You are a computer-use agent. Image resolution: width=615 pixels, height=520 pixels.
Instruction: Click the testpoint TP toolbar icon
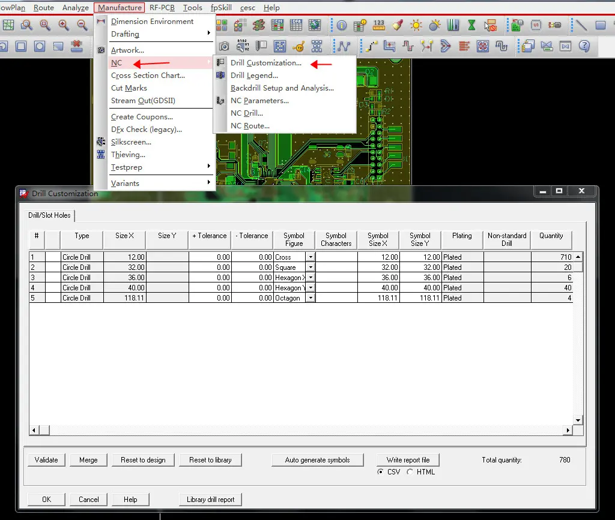298,46
